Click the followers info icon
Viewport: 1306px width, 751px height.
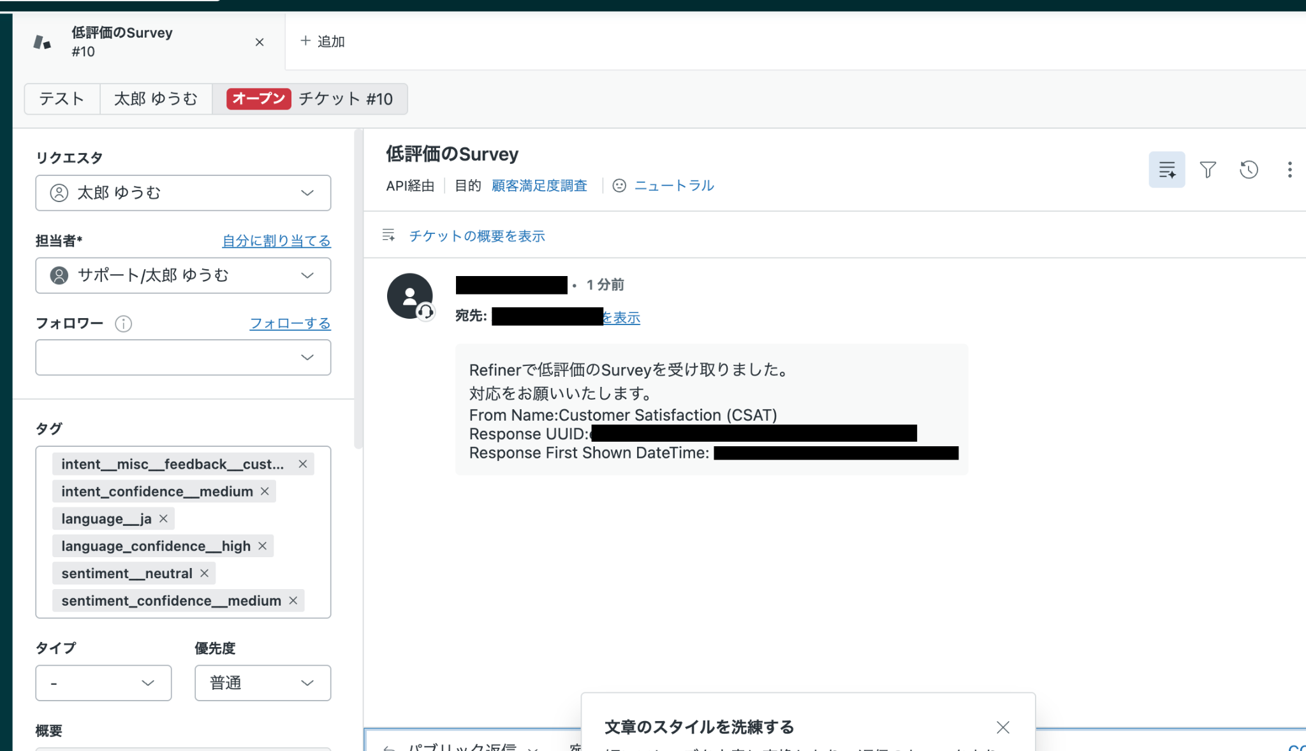pos(123,324)
